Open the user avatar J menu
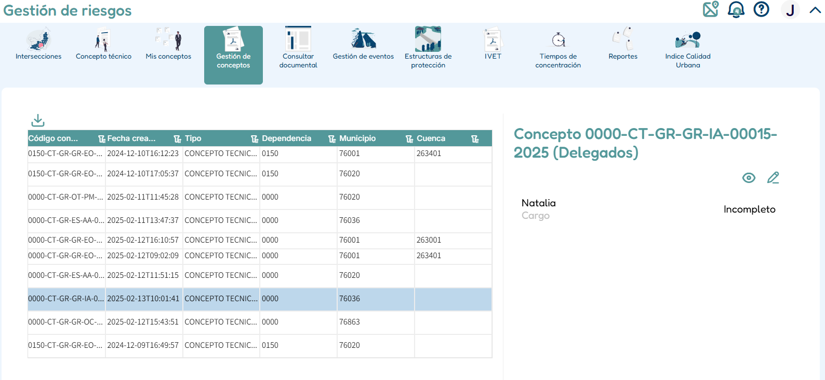The width and height of the screenshot is (825, 380). 790,10
